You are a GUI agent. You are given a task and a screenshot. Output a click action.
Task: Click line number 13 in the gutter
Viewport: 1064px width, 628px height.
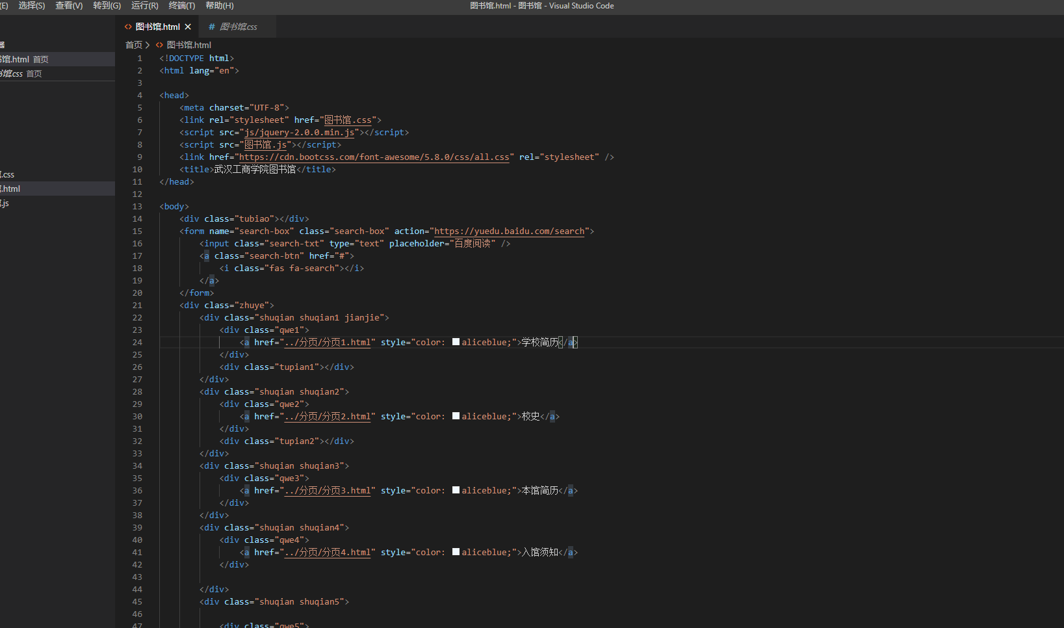pyautogui.click(x=137, y=206)
